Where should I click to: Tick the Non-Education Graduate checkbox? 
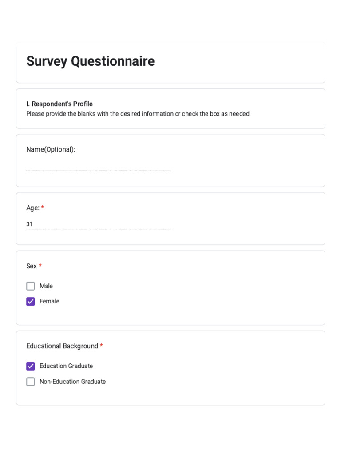(30, 382)
